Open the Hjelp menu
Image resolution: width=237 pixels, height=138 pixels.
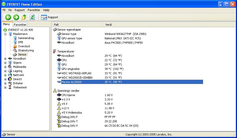coord(46,10)
